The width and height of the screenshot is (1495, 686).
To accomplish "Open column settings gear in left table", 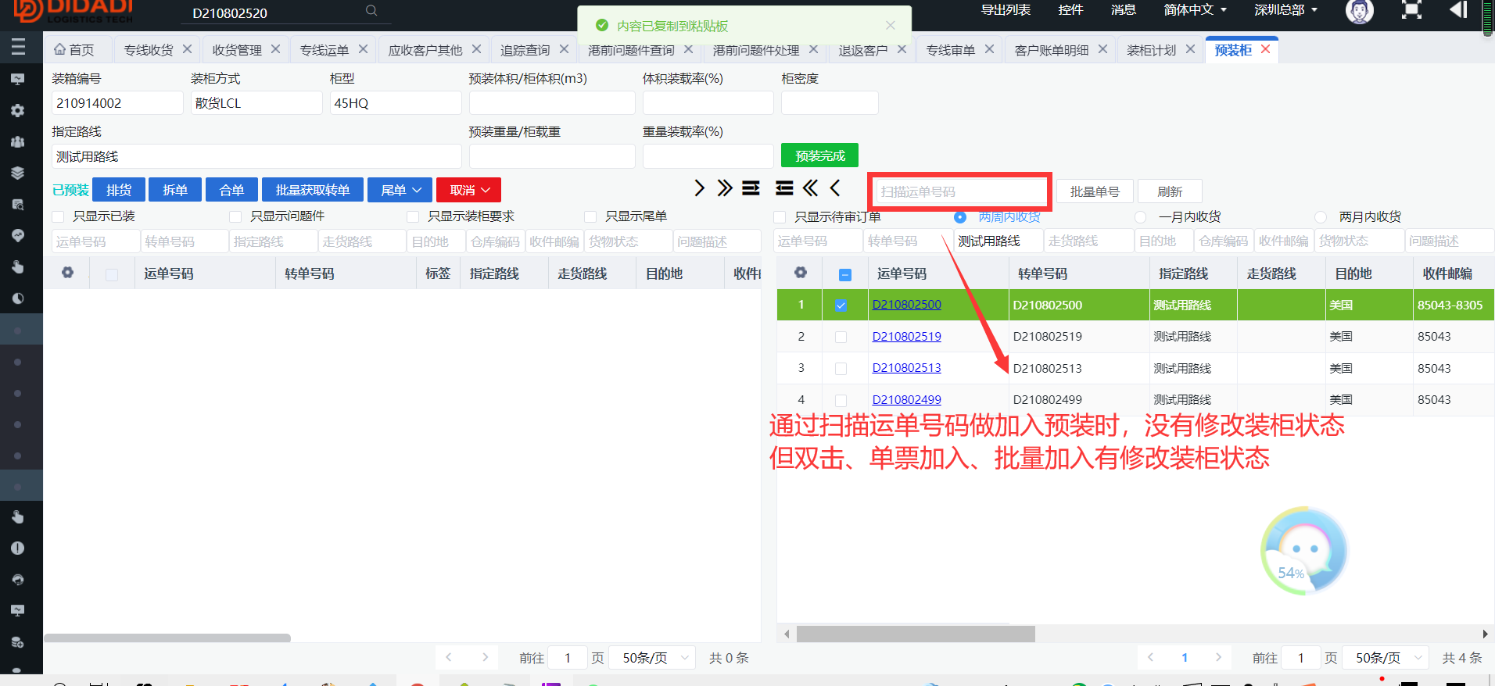I will (x=68, y=273).
